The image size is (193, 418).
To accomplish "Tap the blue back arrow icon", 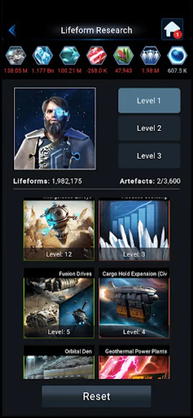I will coord(12,30).
